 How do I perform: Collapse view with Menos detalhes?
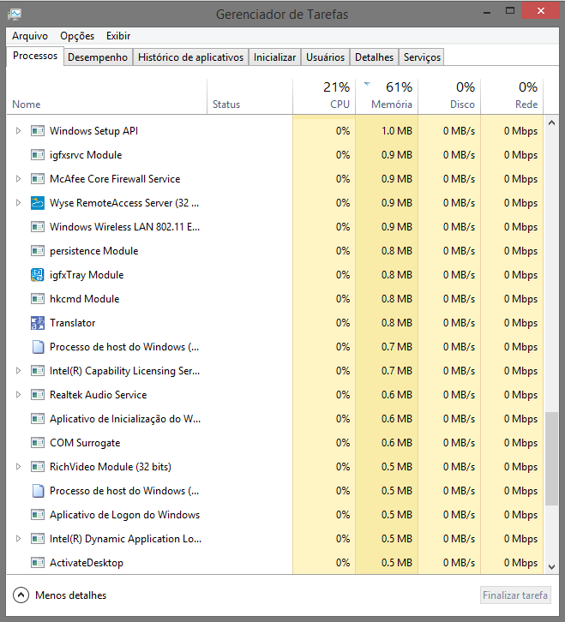click(59, 595)
